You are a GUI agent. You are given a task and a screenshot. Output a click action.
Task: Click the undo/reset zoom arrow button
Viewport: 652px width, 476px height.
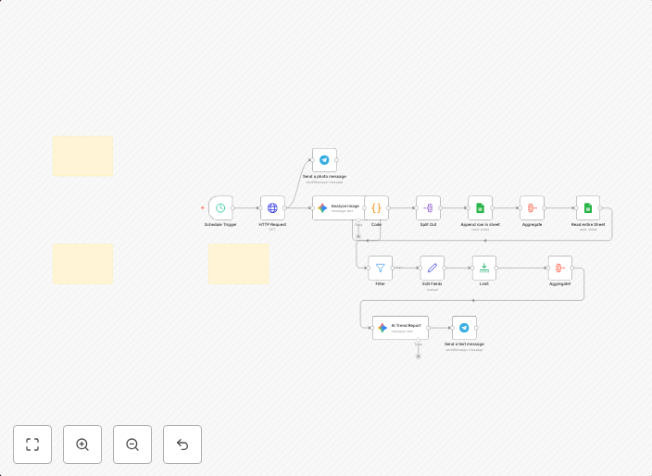[x=182, y=445]
